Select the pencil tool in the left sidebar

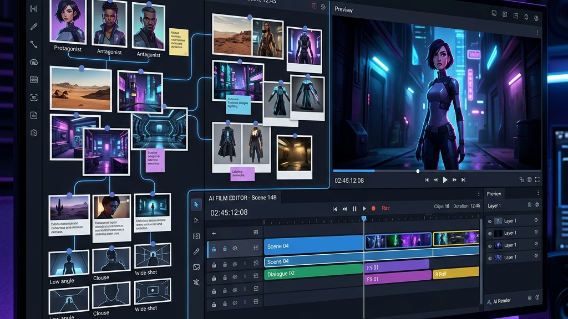(x=34, y=26)
